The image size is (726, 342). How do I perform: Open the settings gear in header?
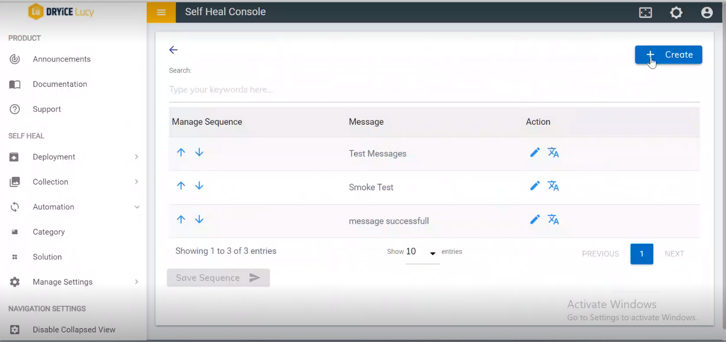click(676, 13)
